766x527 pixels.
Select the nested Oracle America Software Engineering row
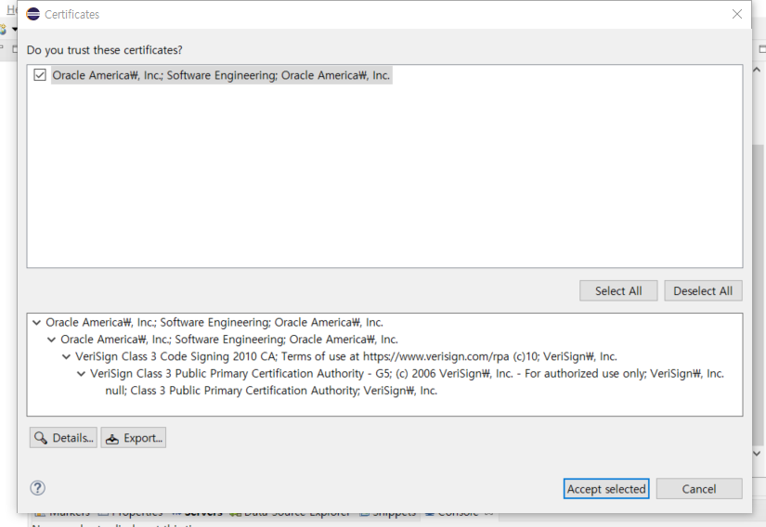(x=229, y=340)
